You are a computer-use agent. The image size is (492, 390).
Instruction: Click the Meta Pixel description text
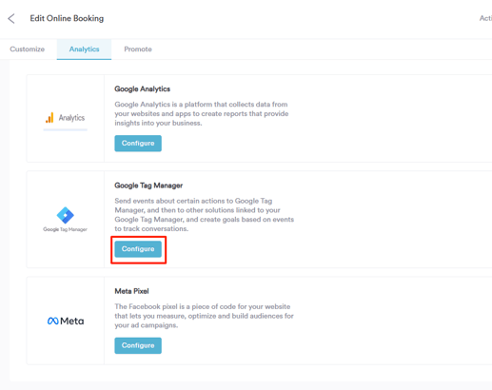(204, 316)
